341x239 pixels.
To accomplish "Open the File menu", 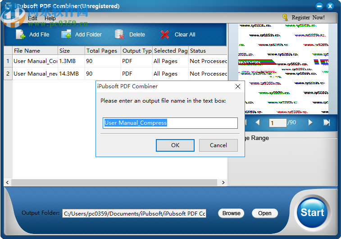I will pyautogui.click(x=15, y=18).
